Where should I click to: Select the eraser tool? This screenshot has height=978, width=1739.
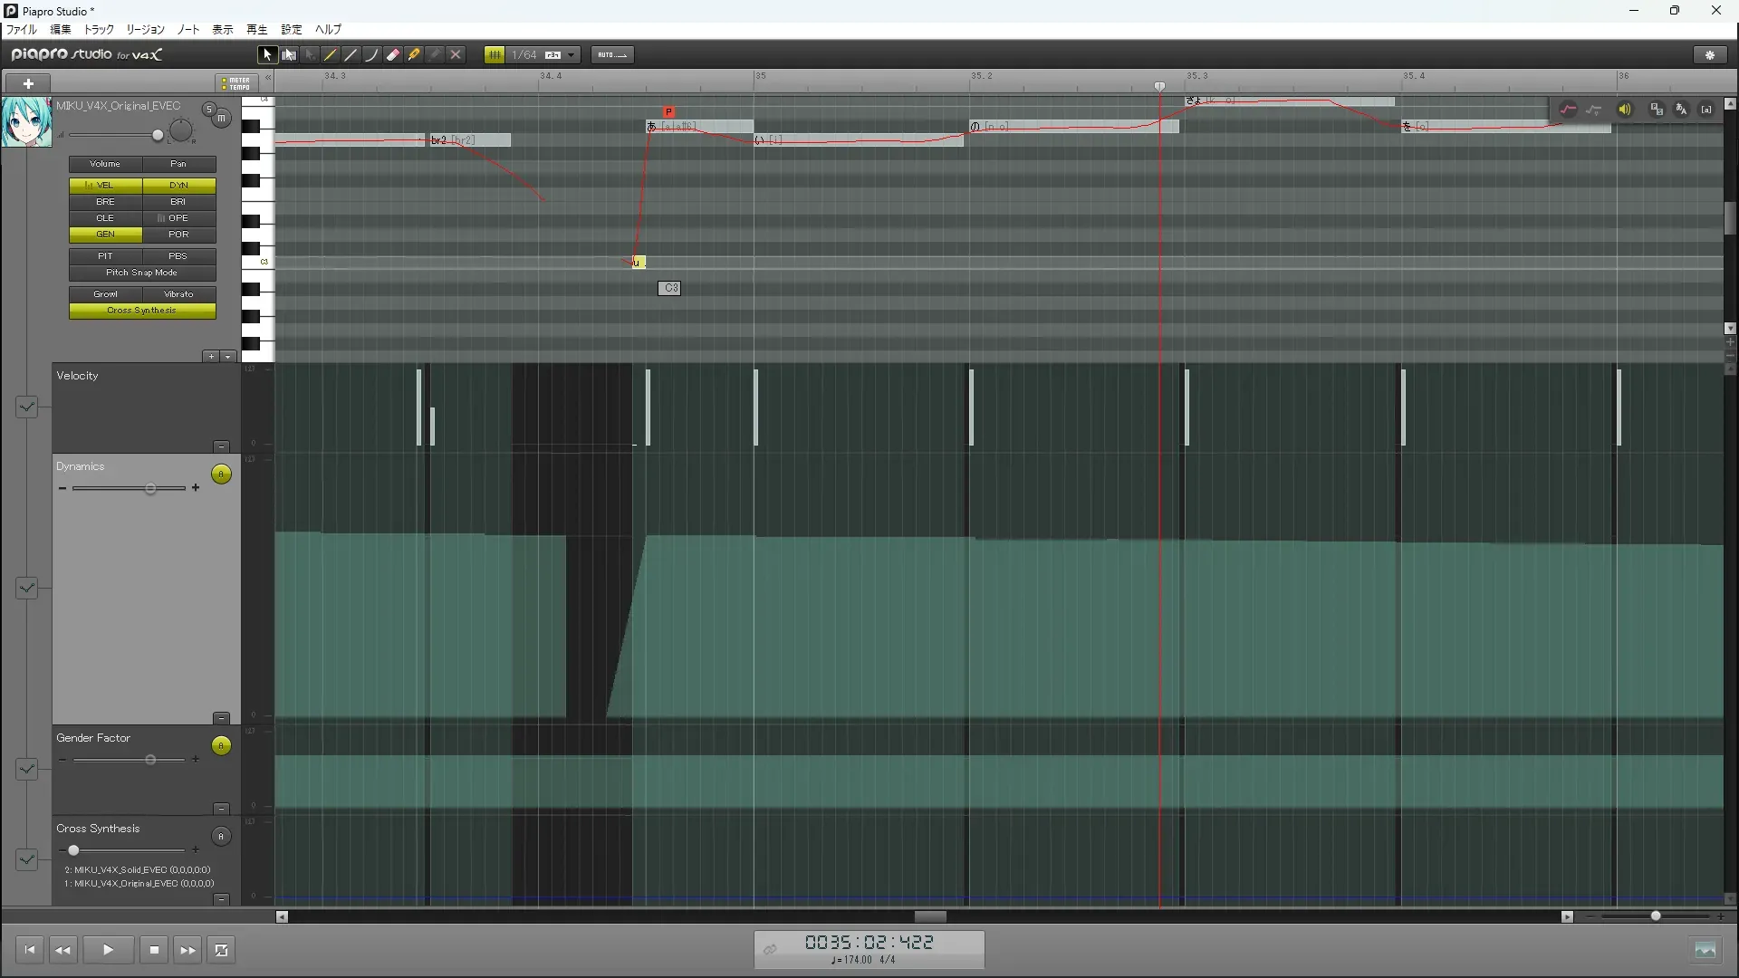pyautogui.click(x=392, y=55)
